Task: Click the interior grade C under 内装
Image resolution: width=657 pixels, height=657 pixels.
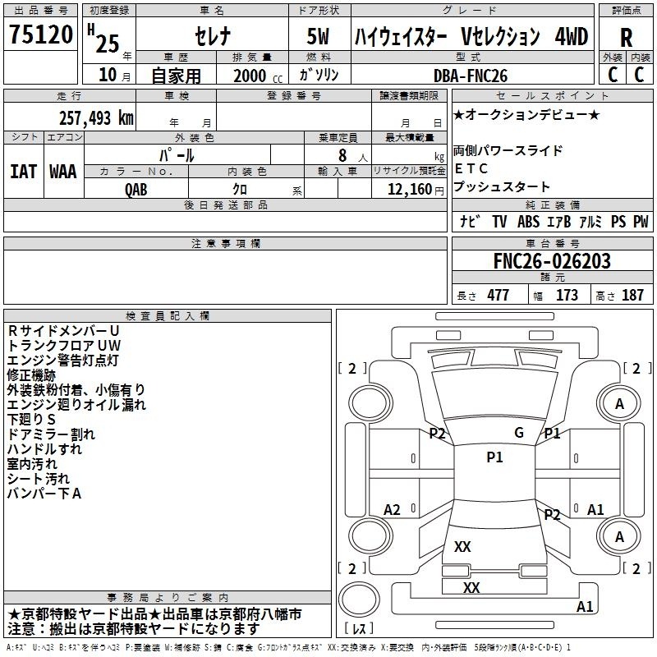Action: coord(639,75)
